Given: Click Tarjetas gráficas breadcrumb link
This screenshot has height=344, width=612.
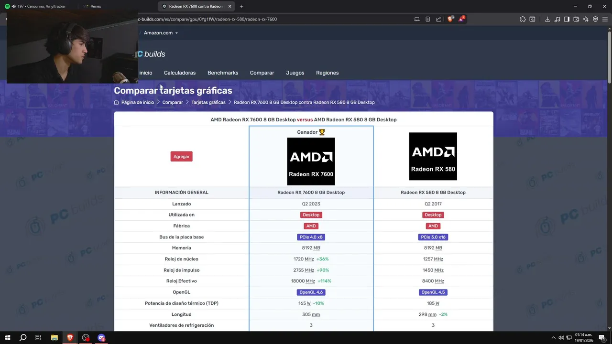Looking at the screenshot, I should click(208, 102).
